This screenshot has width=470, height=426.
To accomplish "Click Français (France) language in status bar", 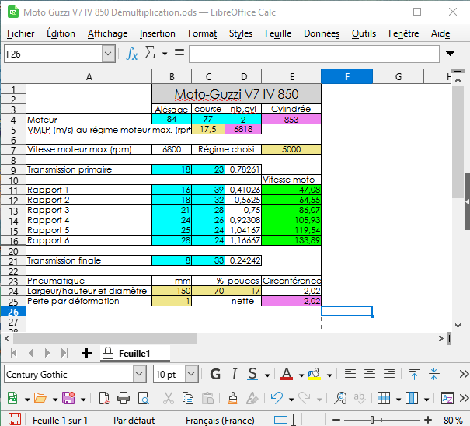I will pyautogui.click(x=220, y=420).
